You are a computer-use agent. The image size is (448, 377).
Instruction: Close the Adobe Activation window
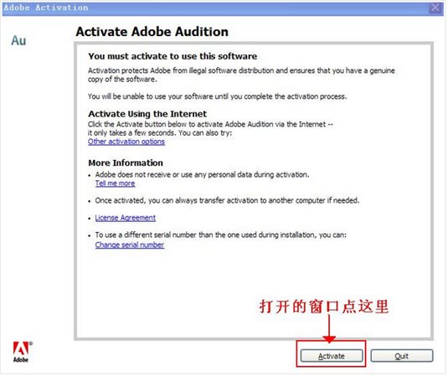[435, 8]
